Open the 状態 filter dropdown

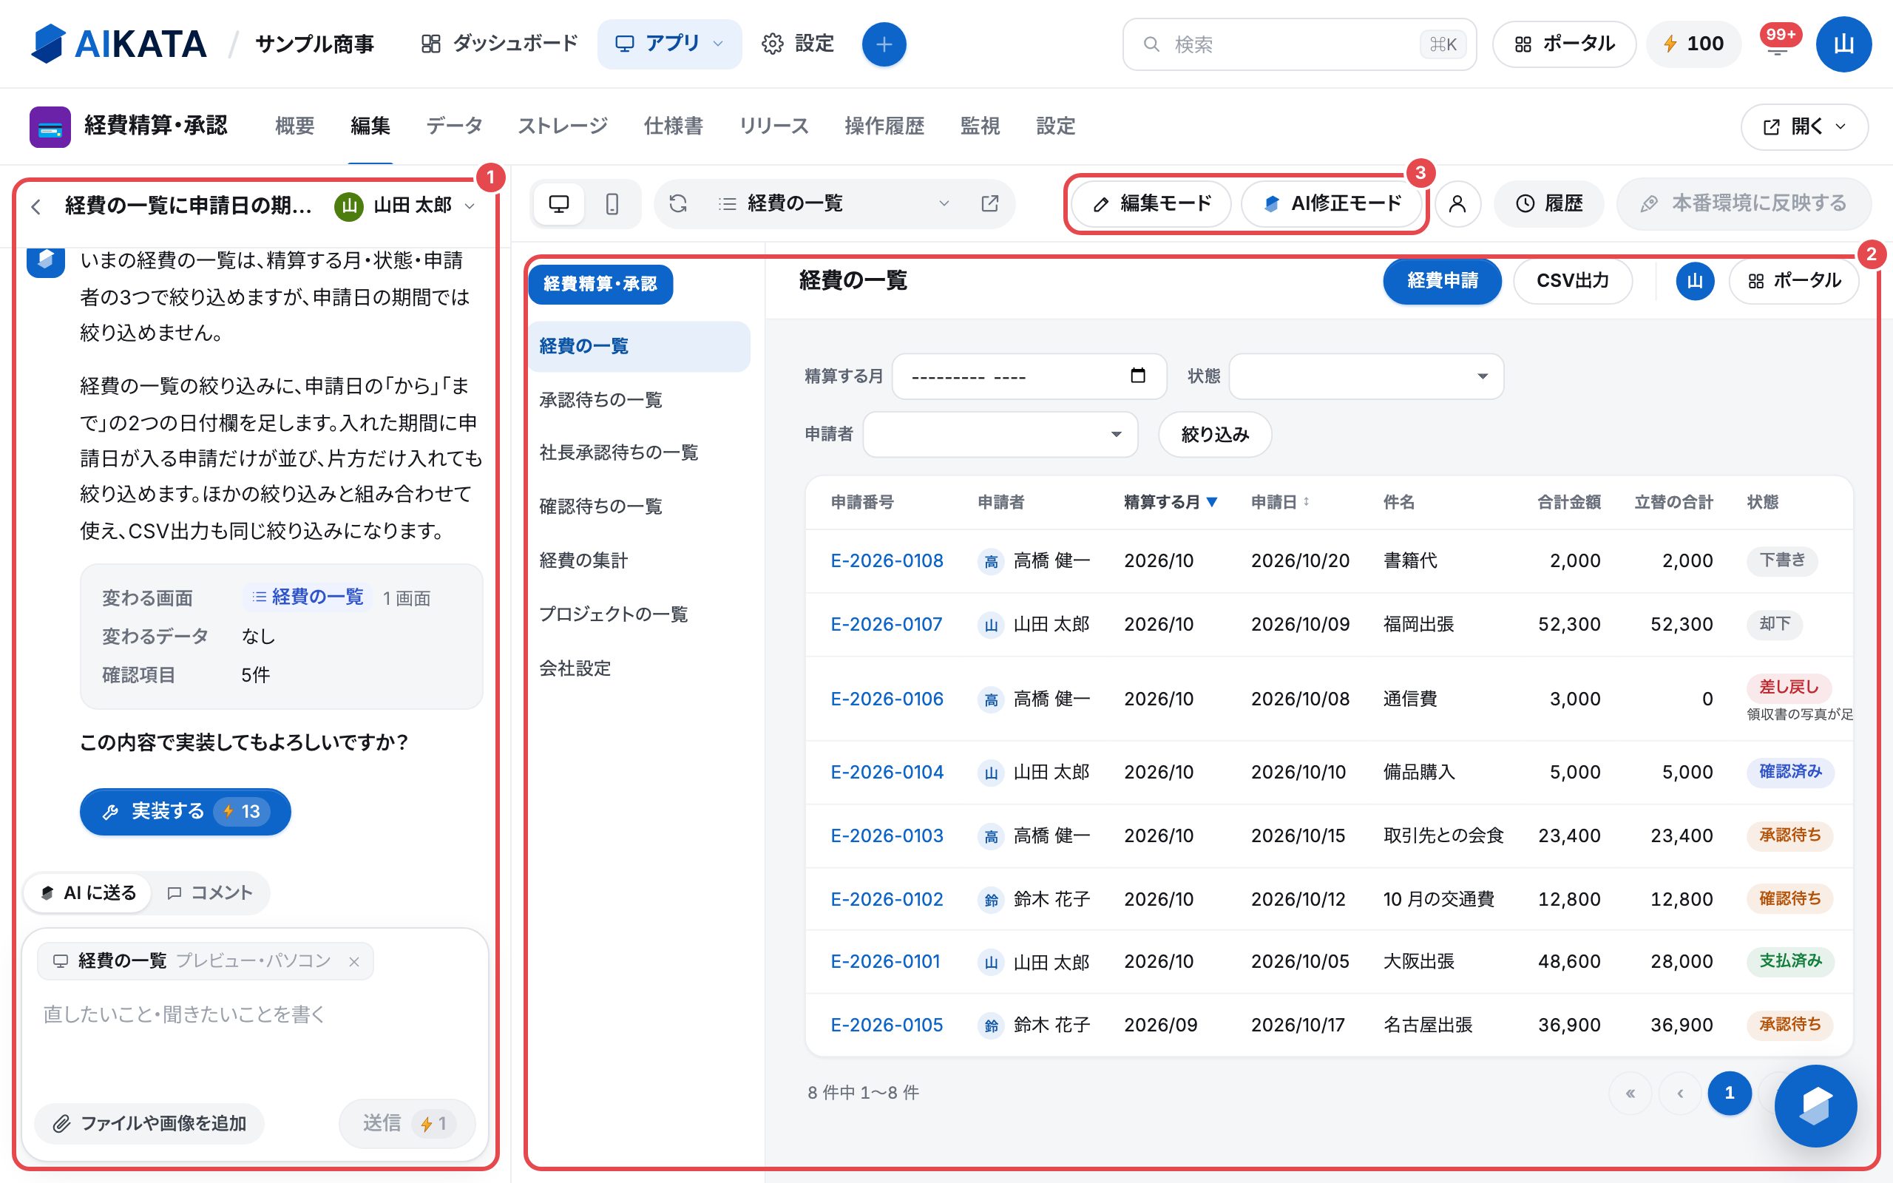(x=1366, y=376)
